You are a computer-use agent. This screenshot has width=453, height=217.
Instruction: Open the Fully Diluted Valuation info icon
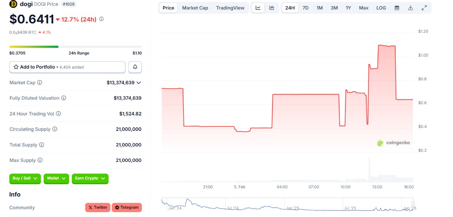[x=64, y=98]
